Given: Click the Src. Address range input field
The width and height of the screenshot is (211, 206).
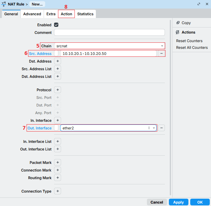Looking at the screenshot, I should tap(108, 53).
